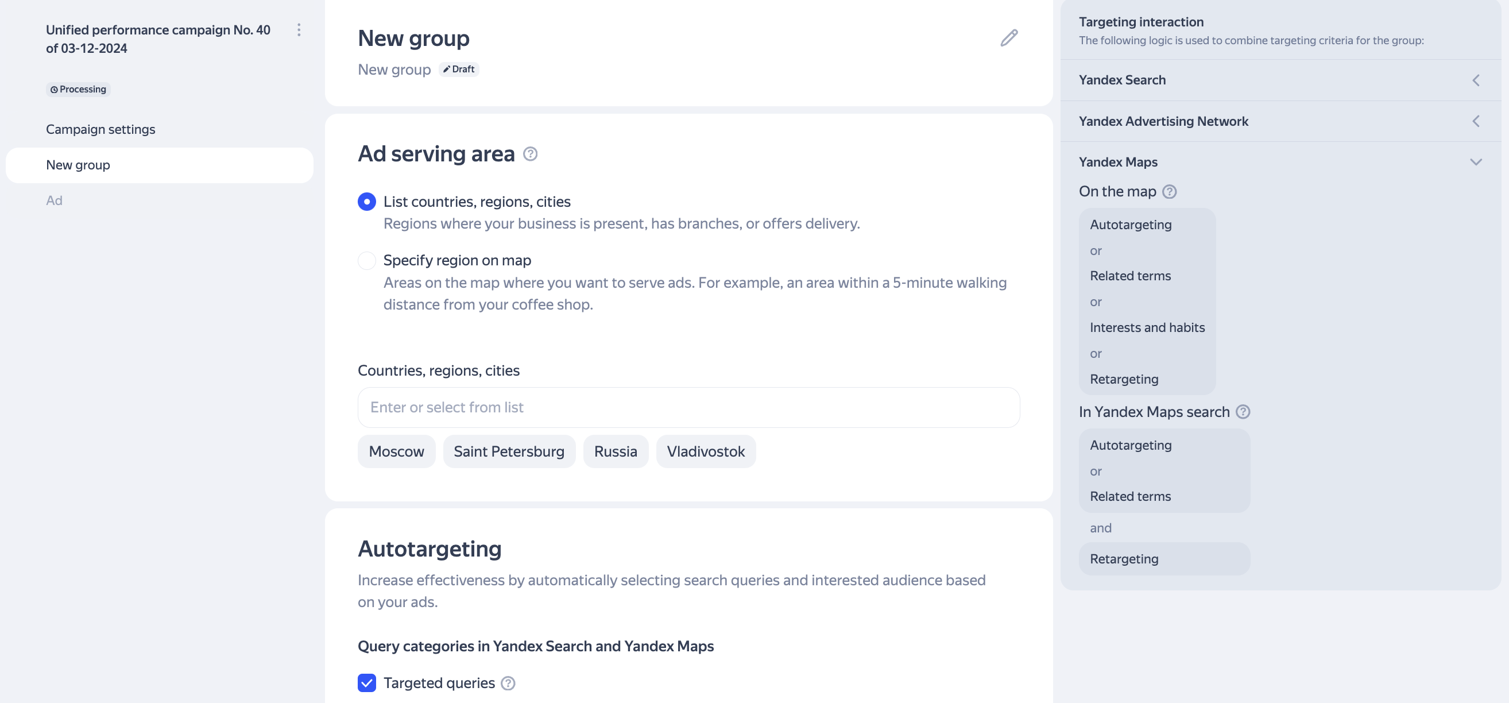
Task: Select List countries, regions, cities option
Action: 367,202
